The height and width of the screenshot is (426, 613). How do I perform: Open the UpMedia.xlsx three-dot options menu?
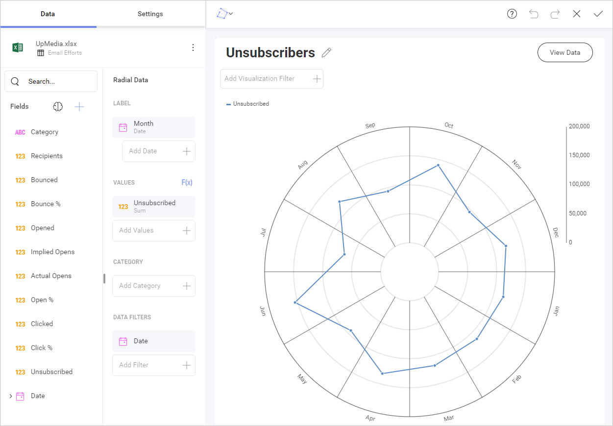tap(193, 47)
